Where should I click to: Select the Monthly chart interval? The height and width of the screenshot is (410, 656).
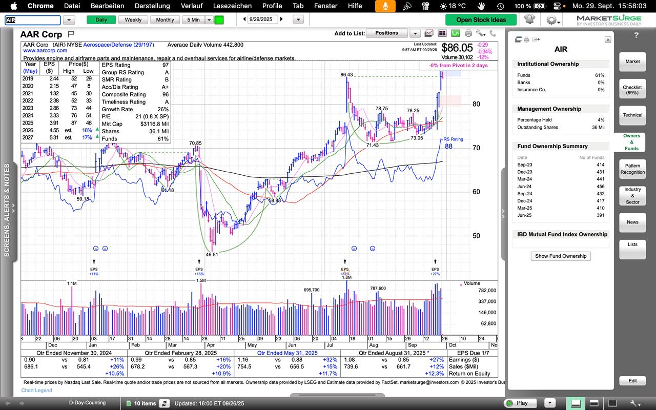(x=165, y=19)
